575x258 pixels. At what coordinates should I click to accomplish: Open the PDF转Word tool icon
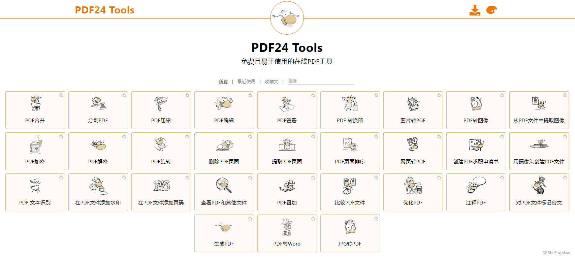coord(287,227)
